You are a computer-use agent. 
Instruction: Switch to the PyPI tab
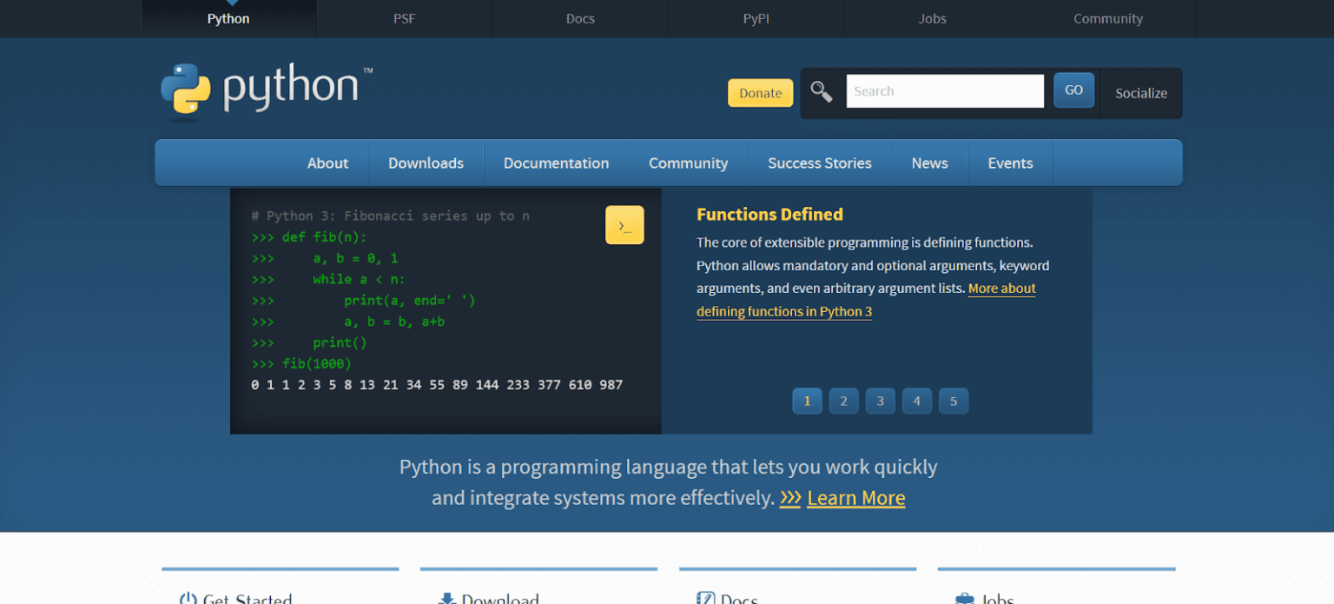click(x=755, y=18)
